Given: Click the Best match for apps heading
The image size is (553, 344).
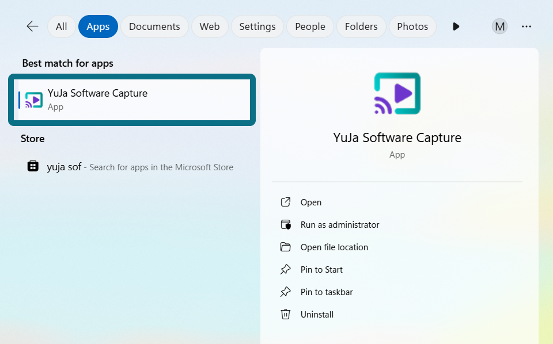Looking at the screenshot, I should tap(68, 63).
